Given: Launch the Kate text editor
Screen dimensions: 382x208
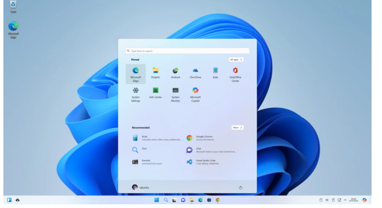Looking at the screenshot, I should [x=215, y=74].
